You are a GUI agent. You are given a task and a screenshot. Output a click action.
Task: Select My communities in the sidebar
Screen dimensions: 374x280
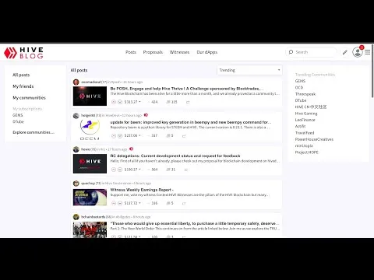point(29,98)
